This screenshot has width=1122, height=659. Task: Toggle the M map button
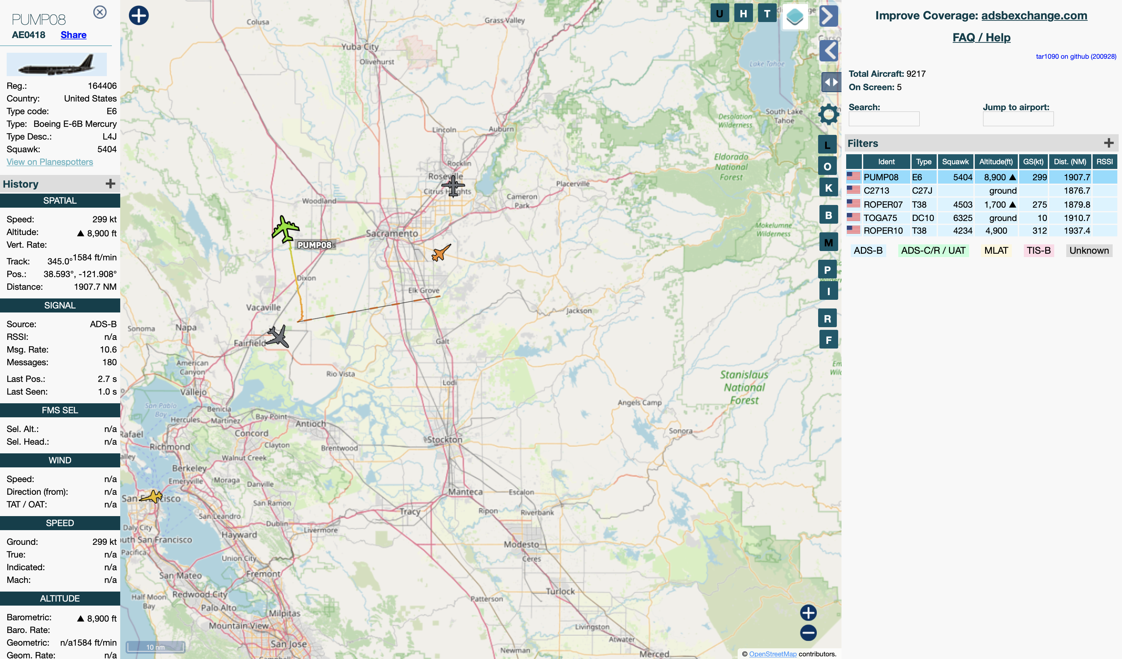tap(828, 242)
